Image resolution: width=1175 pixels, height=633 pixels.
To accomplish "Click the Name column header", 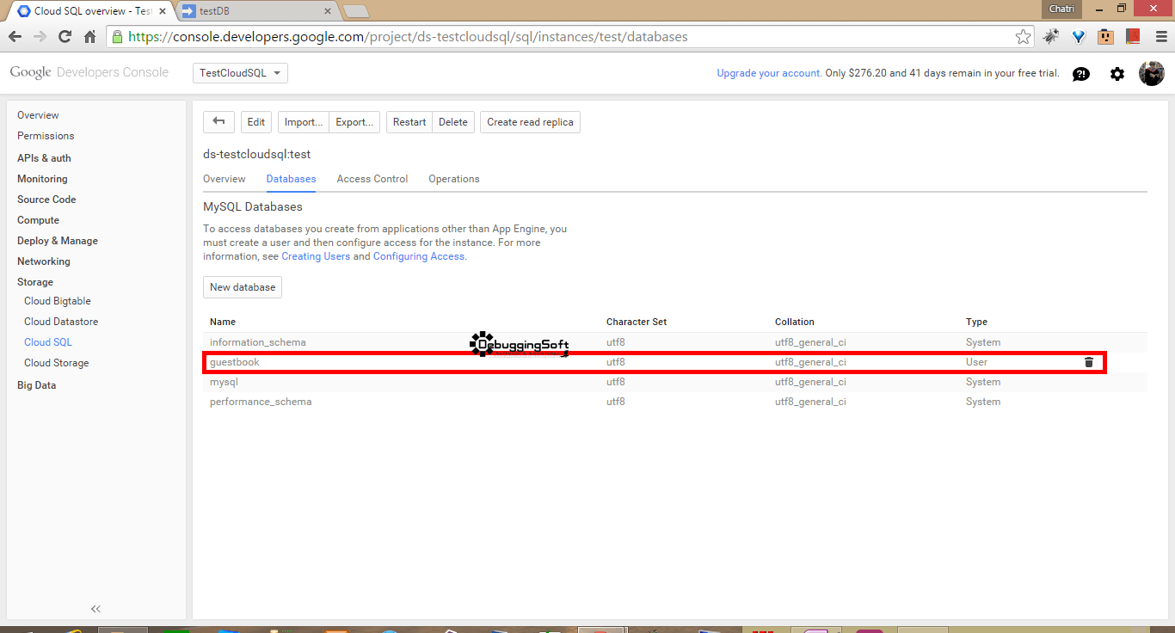I will pyautogui.click(x=223, y=322).
